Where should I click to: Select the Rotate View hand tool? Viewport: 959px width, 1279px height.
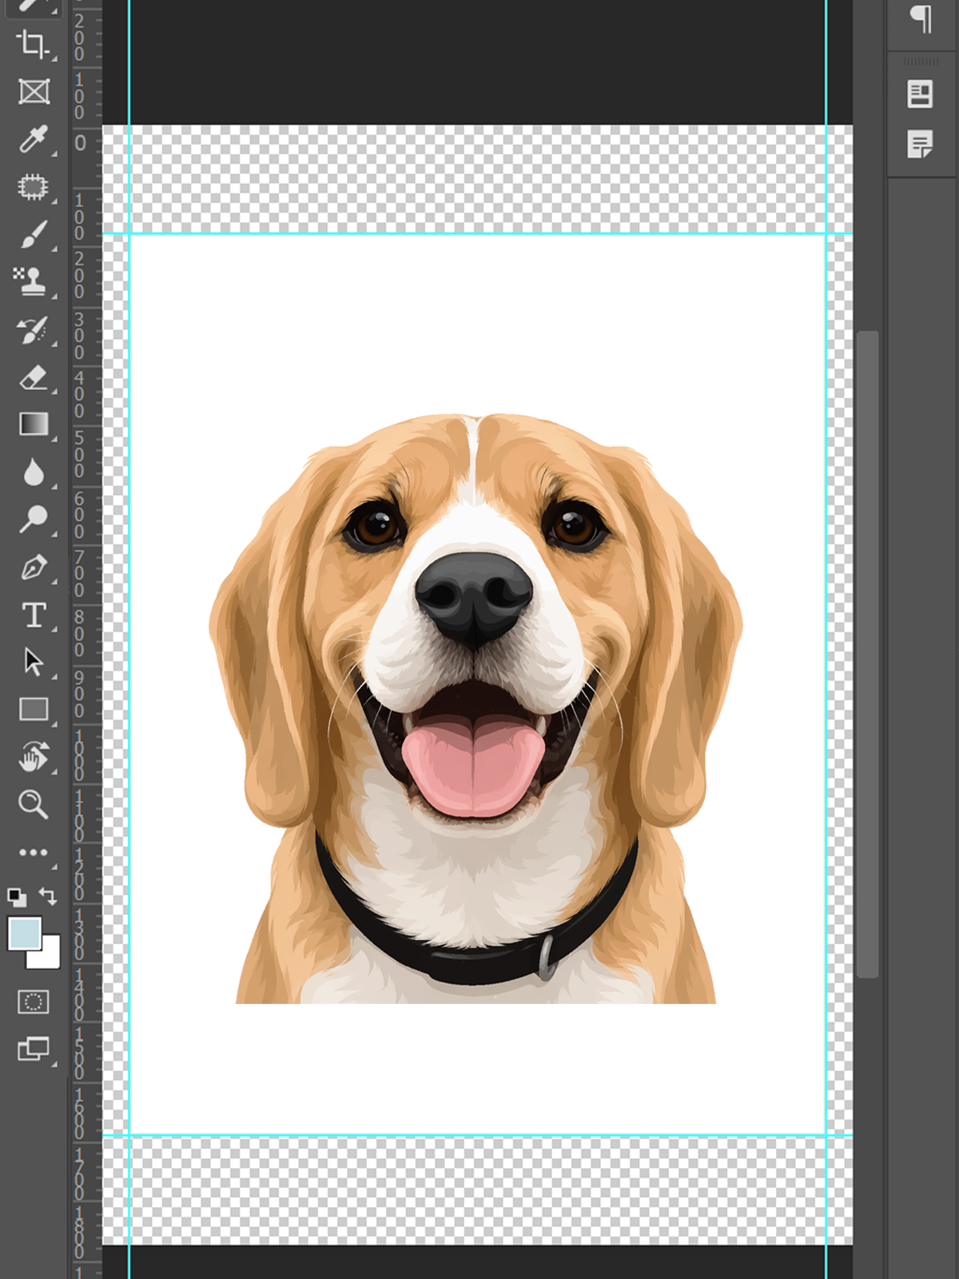point(34,756)
